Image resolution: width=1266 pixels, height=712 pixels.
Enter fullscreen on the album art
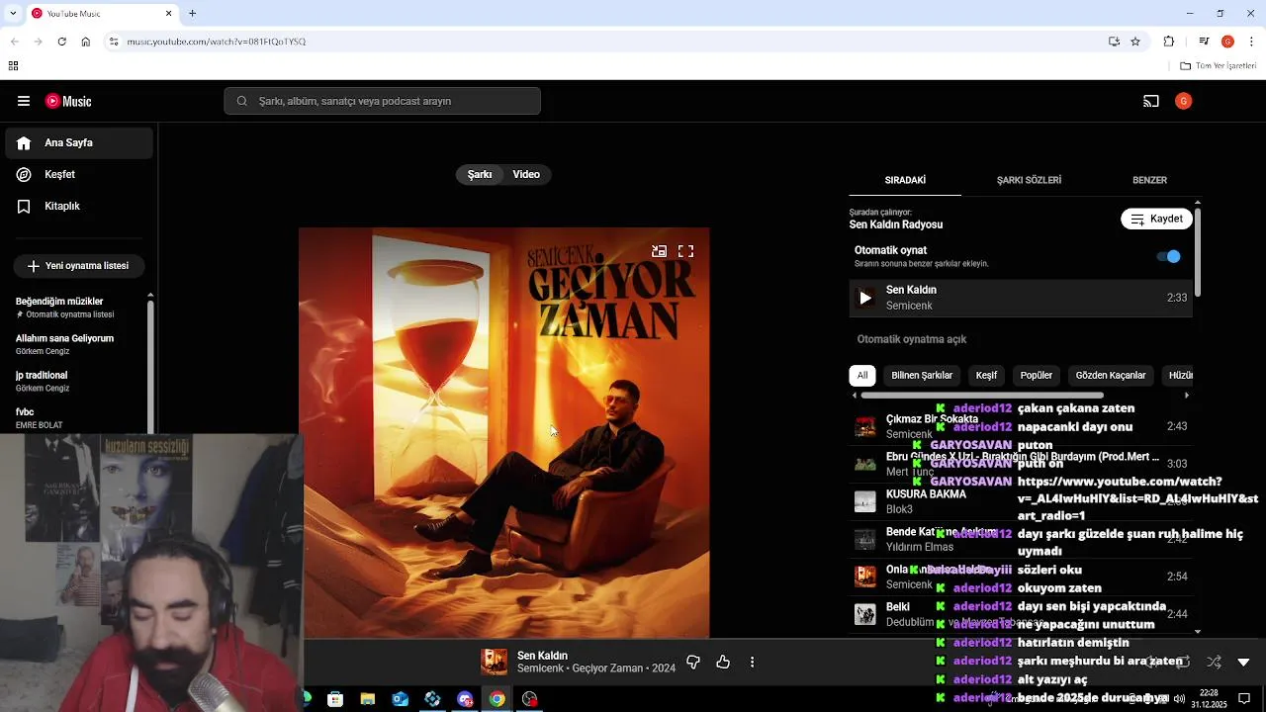[685, 251]
